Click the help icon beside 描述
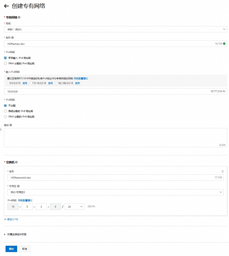229x256 pixels. click(11, 125)
